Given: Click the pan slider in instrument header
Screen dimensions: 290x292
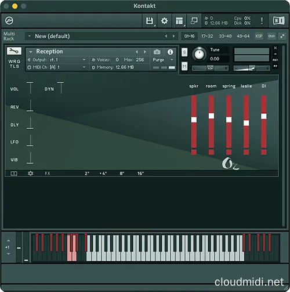Looking at the screenshot, I should point(210,68).
